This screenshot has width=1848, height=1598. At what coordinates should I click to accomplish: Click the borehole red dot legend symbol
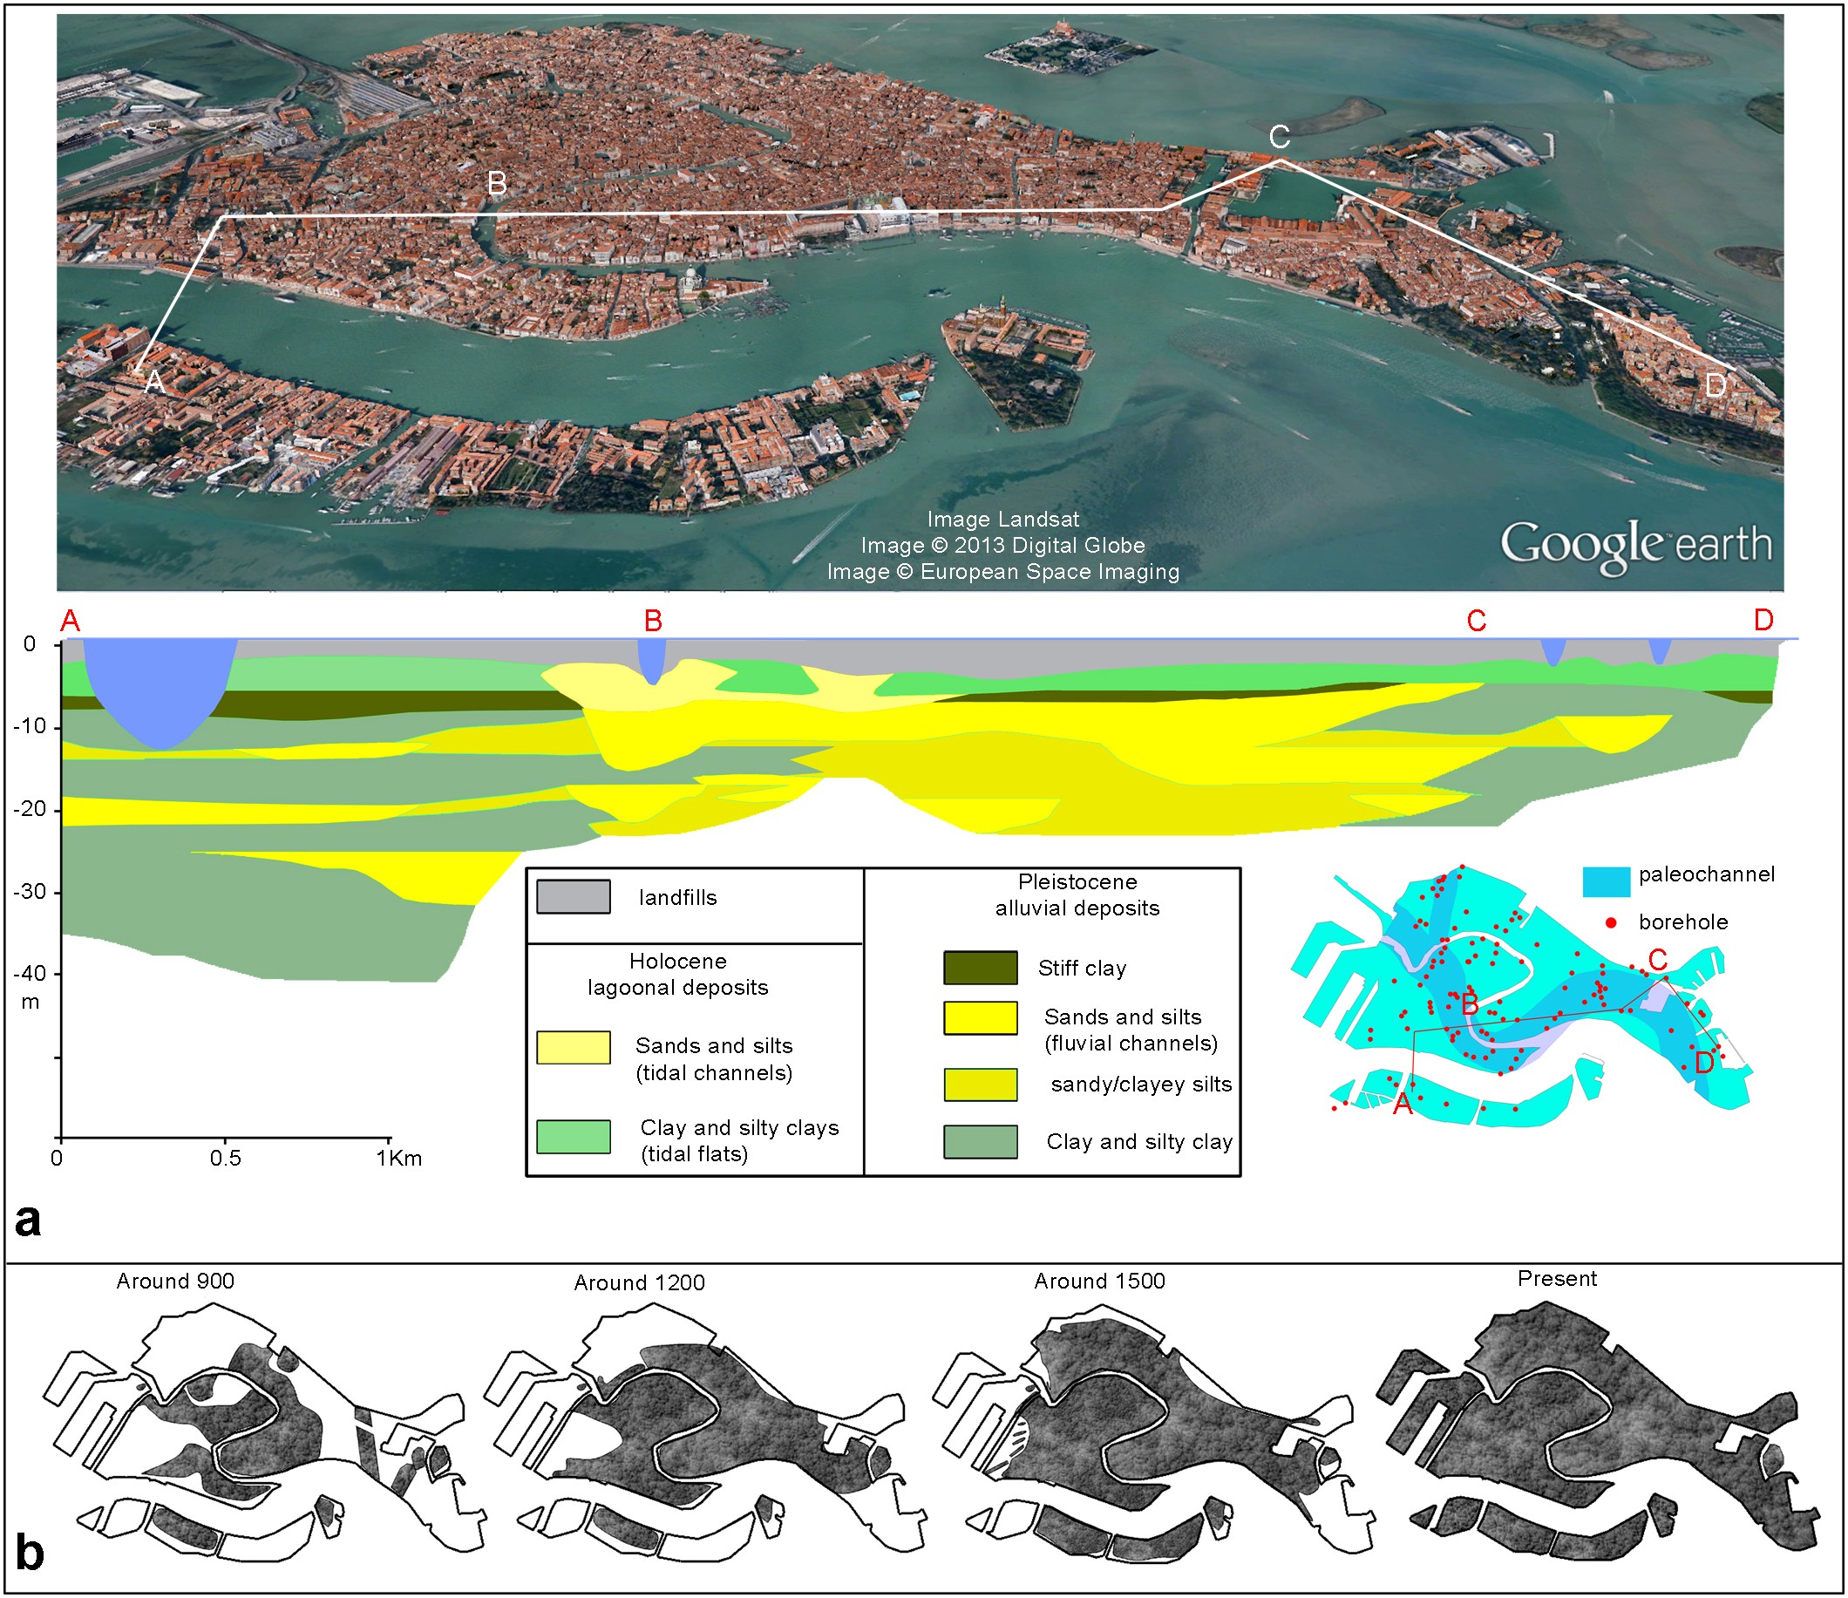click(1611, 922)
